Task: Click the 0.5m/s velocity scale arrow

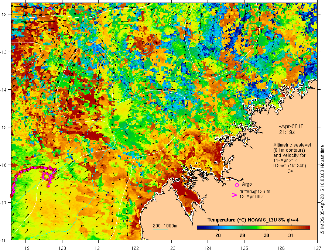Action: coord(285,171)
